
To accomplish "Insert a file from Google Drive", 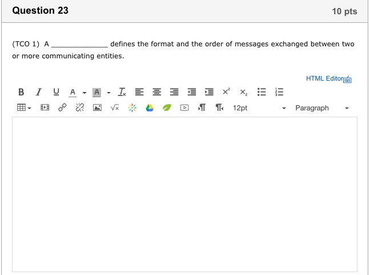I will point(150,107).
